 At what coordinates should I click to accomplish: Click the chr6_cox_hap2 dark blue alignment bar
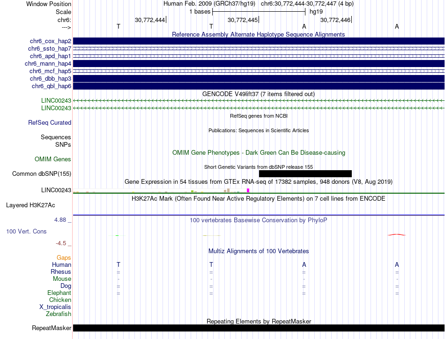[x=259, y=41]
